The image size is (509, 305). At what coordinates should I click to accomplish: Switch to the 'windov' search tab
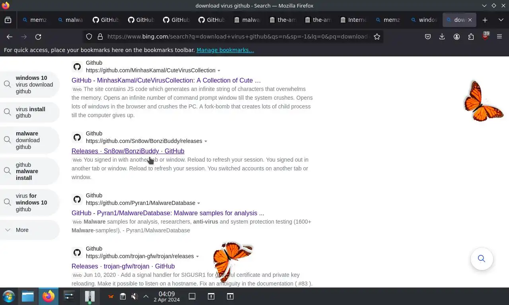(x=424, y=20)
